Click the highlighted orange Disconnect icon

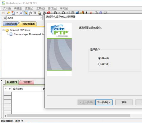pyautogui.click(x=26, y=13)
